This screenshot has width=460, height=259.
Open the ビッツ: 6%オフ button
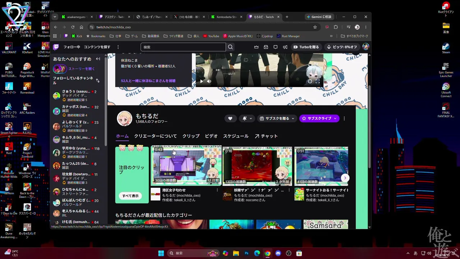(342, 47)
